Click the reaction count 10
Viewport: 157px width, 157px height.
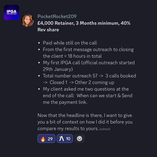[68, 139]
